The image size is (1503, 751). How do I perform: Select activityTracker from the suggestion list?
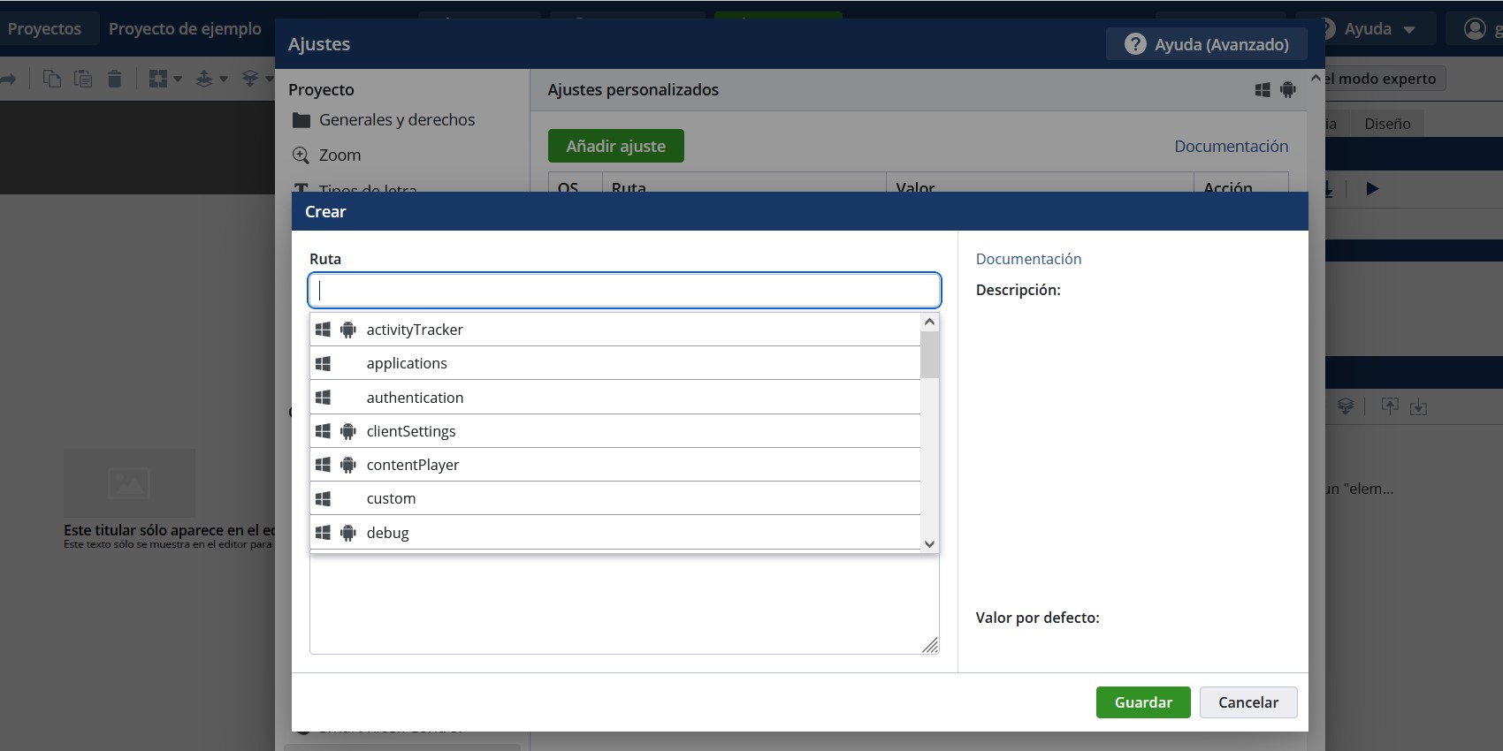tap(415, 330)
